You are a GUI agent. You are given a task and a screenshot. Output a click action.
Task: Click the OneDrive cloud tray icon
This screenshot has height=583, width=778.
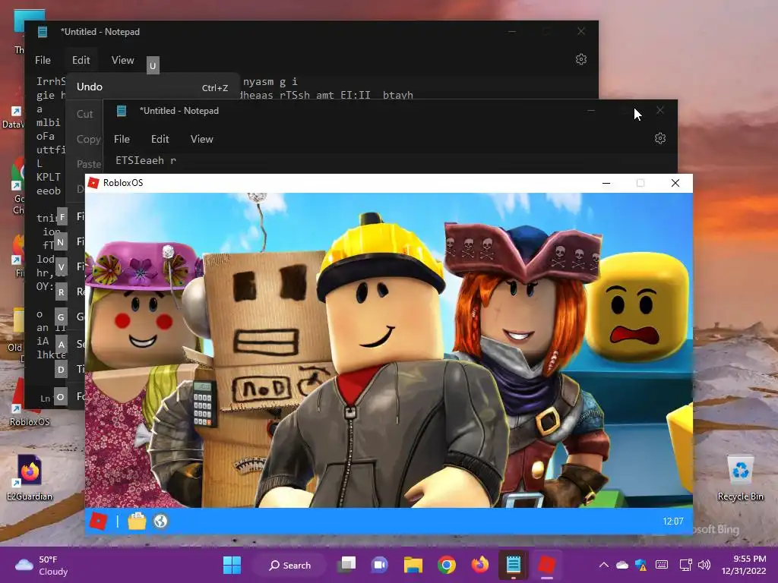point(622,565)
